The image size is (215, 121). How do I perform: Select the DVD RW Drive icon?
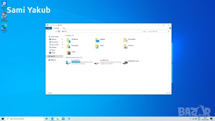tap(125, 62)
